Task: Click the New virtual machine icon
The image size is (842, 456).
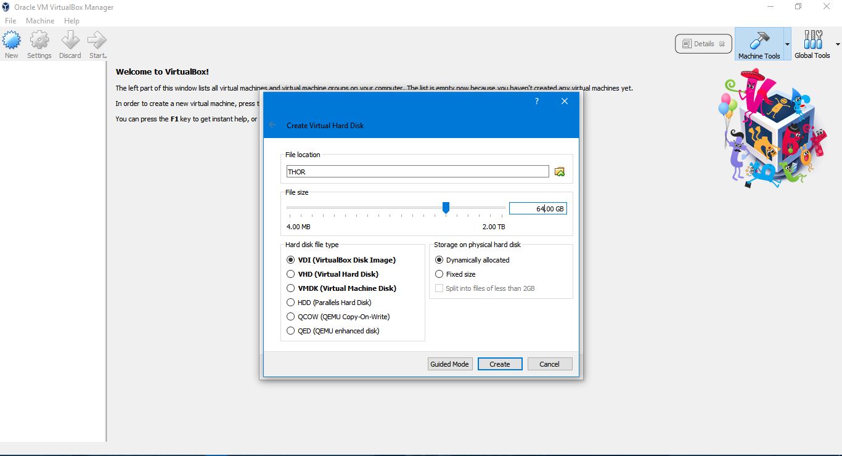Action: coord(12,41)
